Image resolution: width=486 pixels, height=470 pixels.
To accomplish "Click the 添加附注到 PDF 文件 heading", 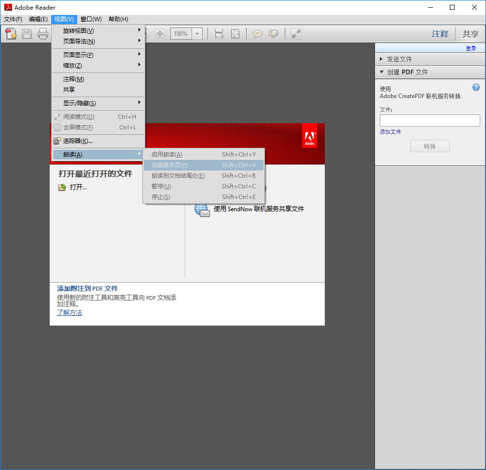I will click(x=87, y=288).
